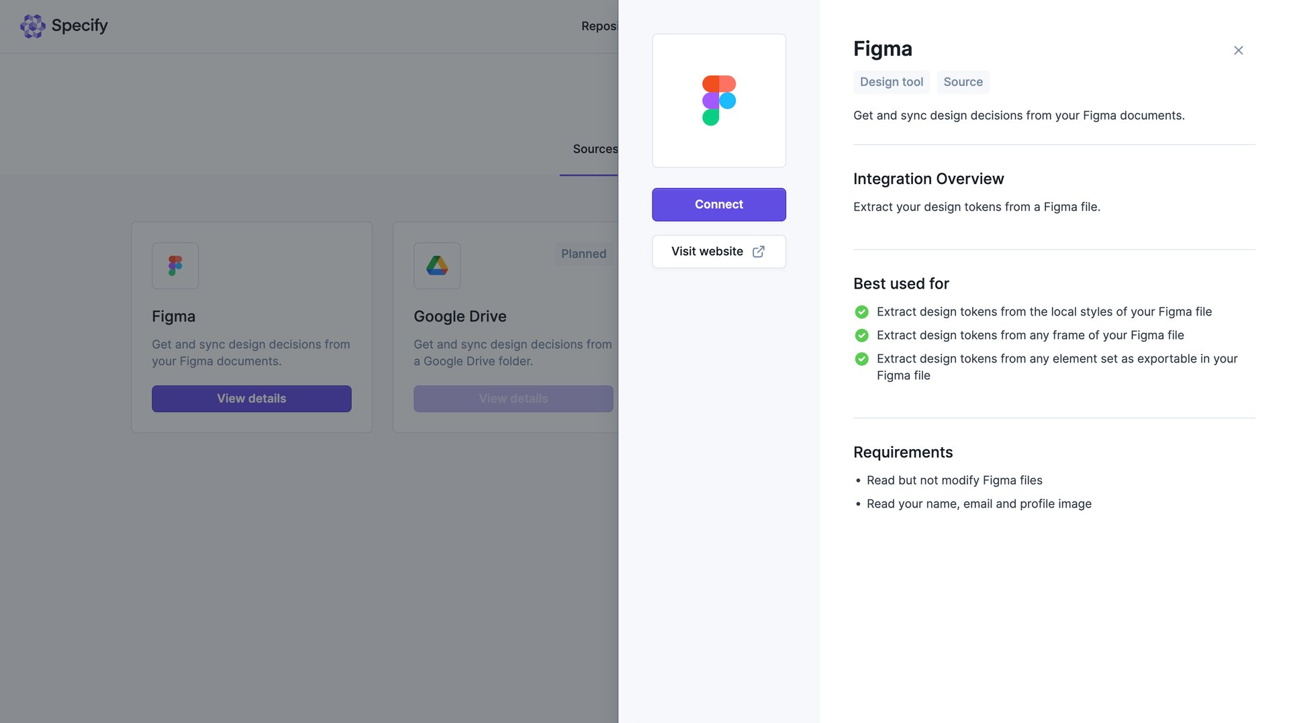
Task: Switch to the Sources tab
Action: pyautogui.click(x=595, y=148)
